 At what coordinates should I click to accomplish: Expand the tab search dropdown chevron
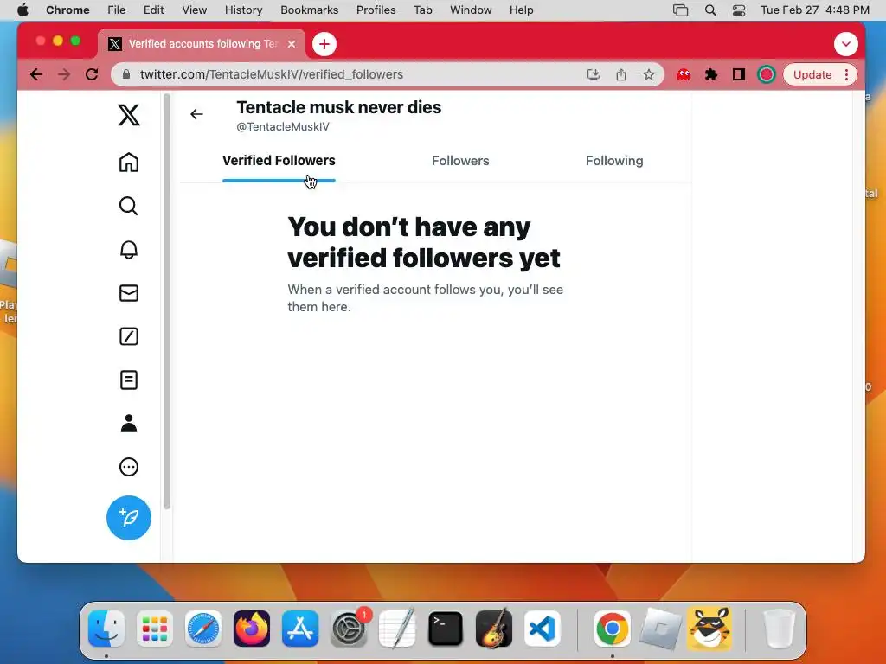click(x=846, y=44)
